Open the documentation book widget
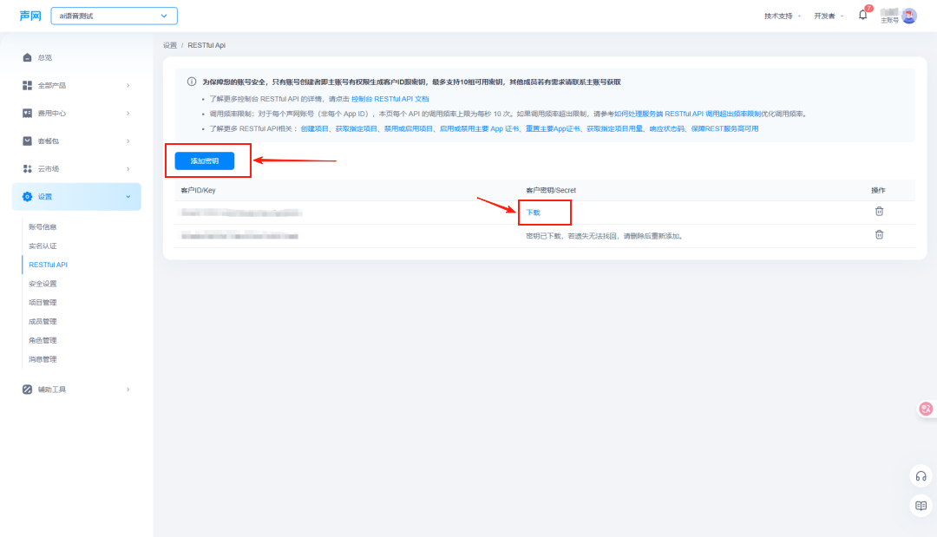Viewport: 937px width, 537px height. tap(921, 506)
